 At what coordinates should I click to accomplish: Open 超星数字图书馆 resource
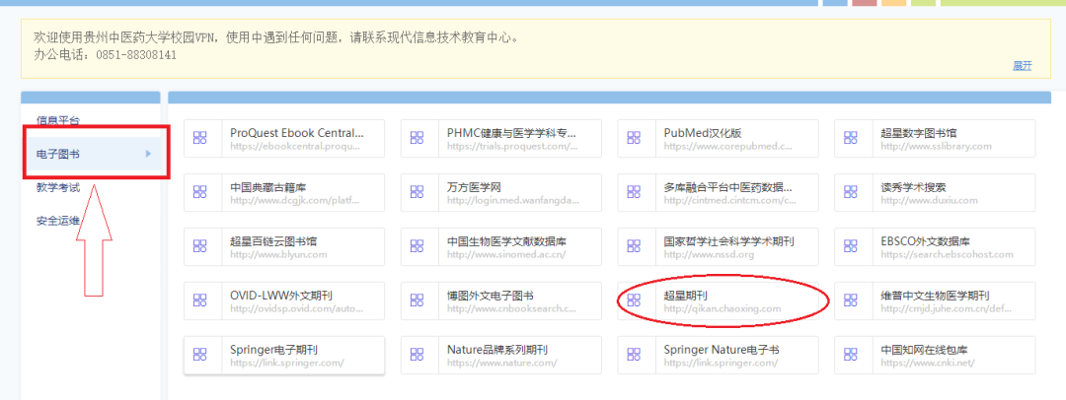point(935,139)
